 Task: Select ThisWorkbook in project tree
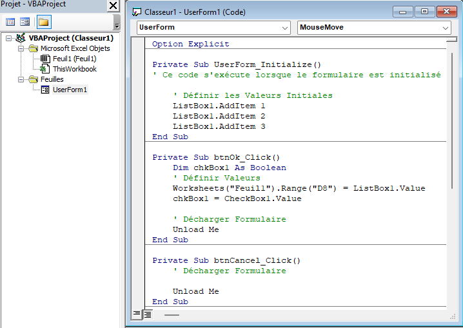pyautogui.click(x=75, y=69)
